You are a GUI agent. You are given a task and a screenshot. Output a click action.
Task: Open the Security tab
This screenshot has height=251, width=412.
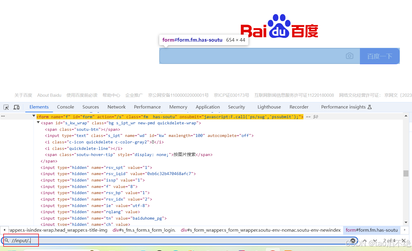pos(236,107)
